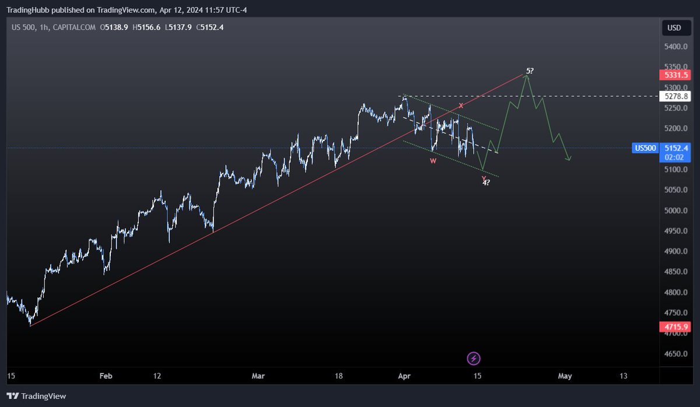Click the Feb date on time axis
700x407 pixels.
point(106,376)
